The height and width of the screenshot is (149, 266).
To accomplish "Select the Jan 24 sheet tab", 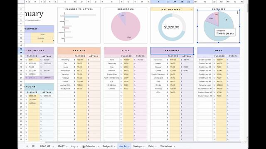I will pos(123,146).
